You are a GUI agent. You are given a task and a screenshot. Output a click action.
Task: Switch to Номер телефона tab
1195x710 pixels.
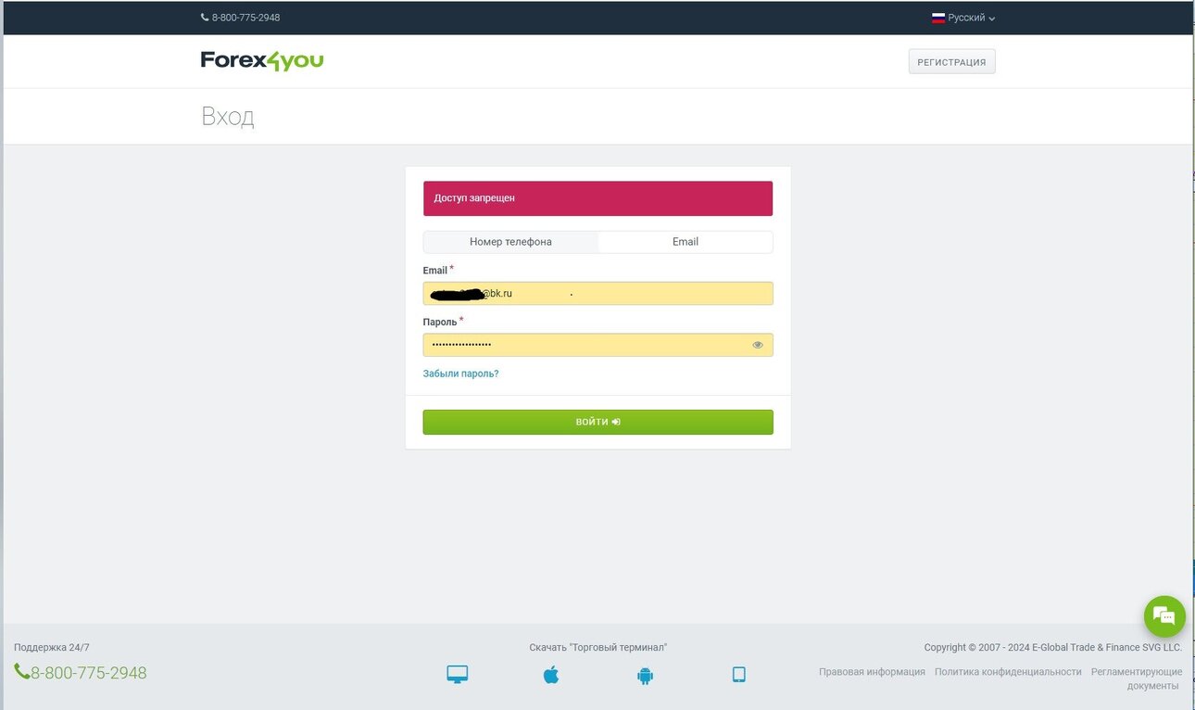click(510, 242)
